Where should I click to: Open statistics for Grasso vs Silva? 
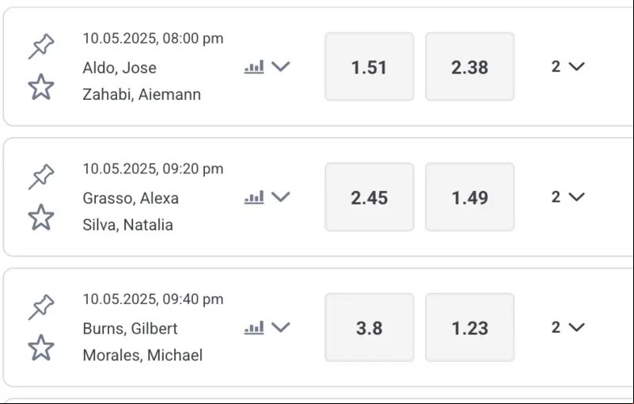(254, 197)
